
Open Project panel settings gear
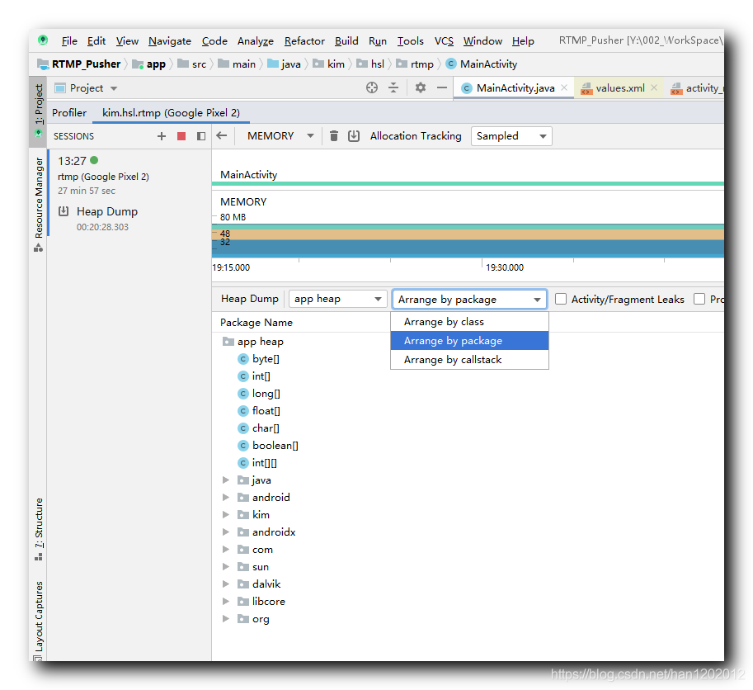pyautogui.click(x=420, y=88)
